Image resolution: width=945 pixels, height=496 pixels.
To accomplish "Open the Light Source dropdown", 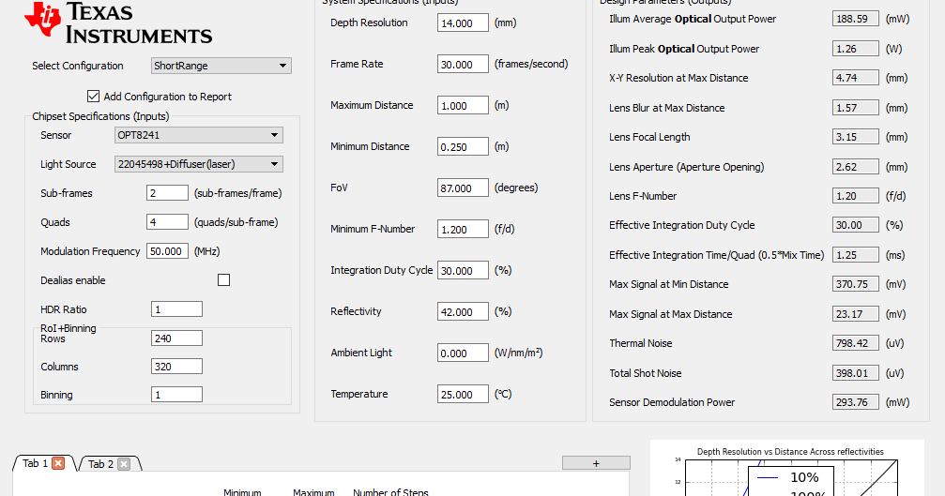I will coord(199,164).
